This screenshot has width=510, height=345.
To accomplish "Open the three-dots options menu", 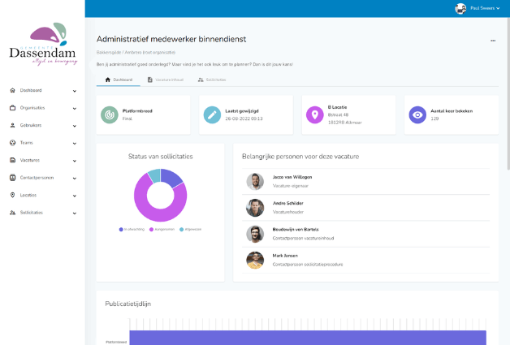I will click(x=492, y=40).
